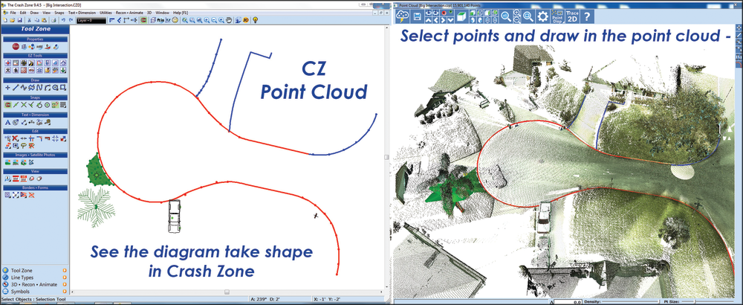Click the 3D view button in Crash Zone toolbar
This screenshot has height=305, width=743.
pos(246,21)
